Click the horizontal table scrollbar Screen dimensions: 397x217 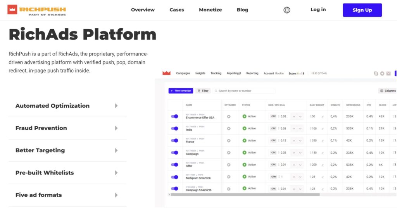click(x=245, y=195)
